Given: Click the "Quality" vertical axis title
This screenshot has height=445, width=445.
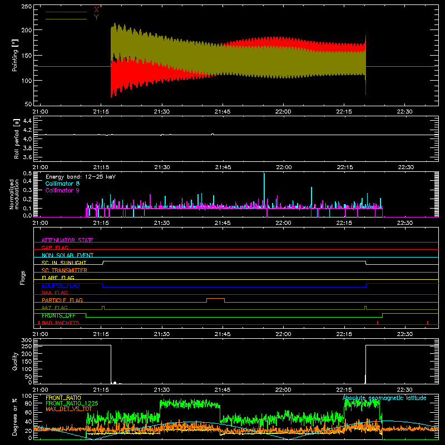Looking at the screenshot, I should pyautogui.click(x=15, y=361).
